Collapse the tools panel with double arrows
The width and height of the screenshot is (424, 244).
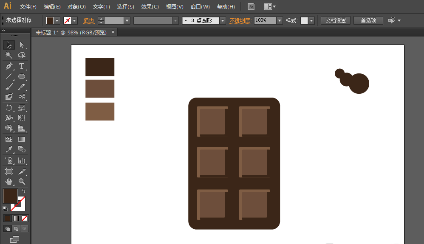click(x=3, y=31)
